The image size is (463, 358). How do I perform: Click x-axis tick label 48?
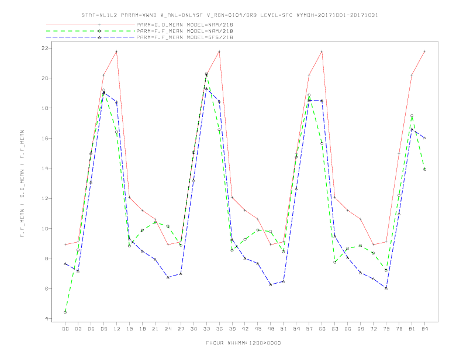pos(271,329)
